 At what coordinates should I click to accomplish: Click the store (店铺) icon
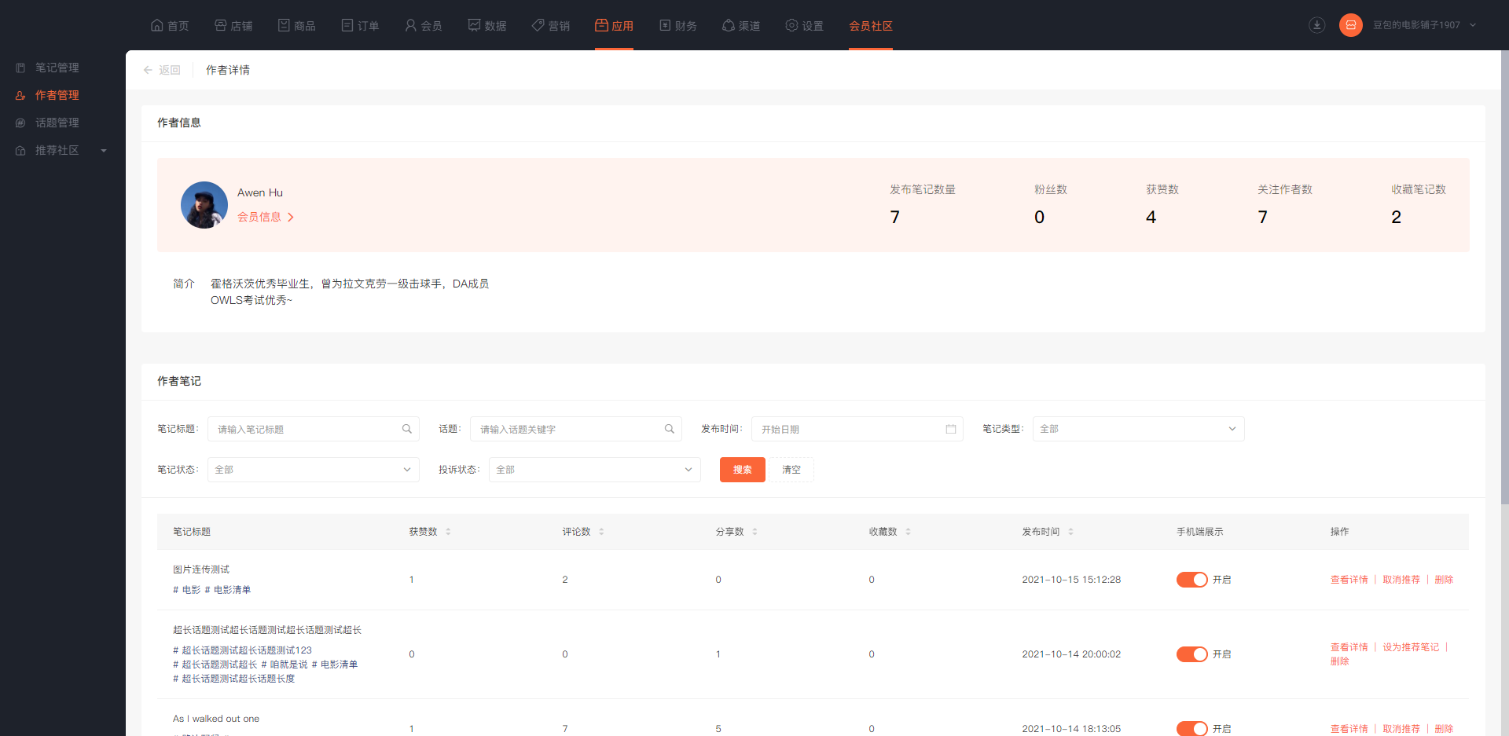tap(221, 25)
